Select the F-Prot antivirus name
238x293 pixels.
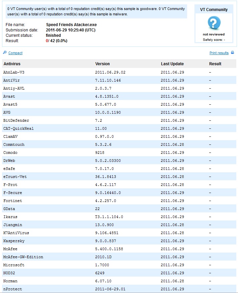click(10, 185)
